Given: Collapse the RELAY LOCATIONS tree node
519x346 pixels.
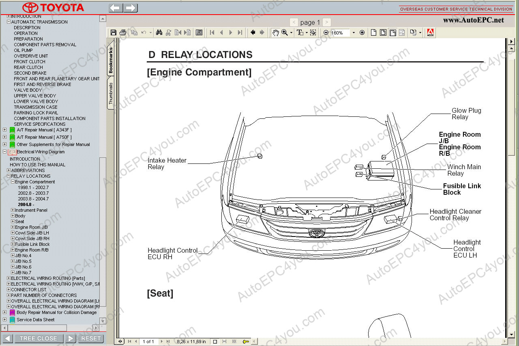Looking at the screenshot, I should click(9, 176).
